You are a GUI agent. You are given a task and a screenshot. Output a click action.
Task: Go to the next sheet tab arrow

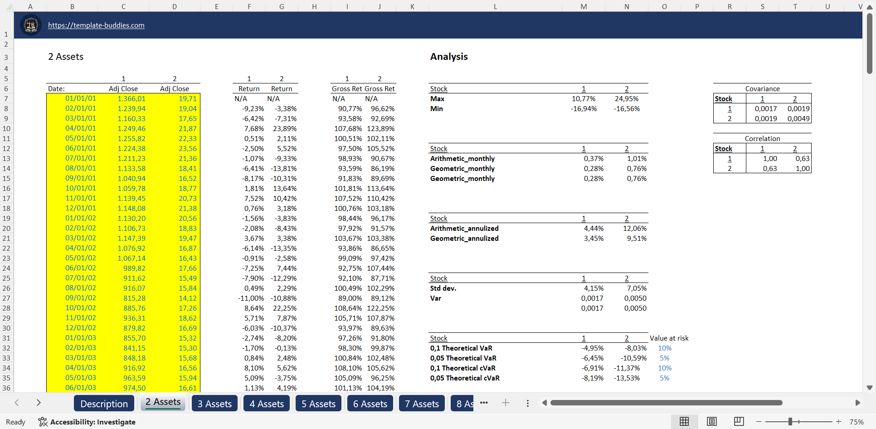pos(39,403)
